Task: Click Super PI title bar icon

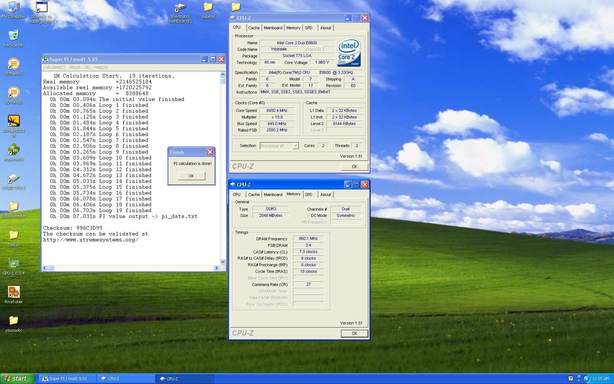Action: 45,59
